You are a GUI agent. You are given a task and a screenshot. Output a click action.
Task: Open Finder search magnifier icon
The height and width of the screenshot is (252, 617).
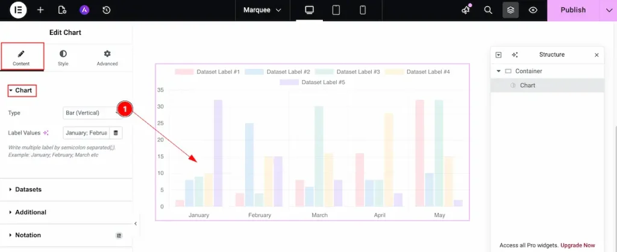[x=489, y=10]
